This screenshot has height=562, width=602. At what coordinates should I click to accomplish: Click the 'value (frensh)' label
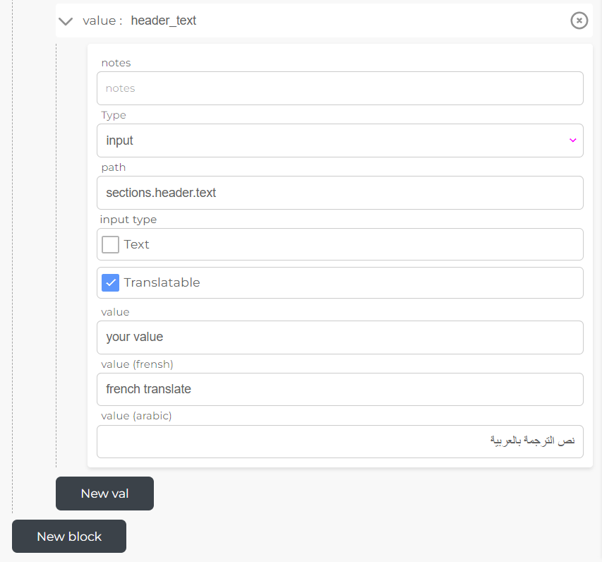tap(137, 364)
